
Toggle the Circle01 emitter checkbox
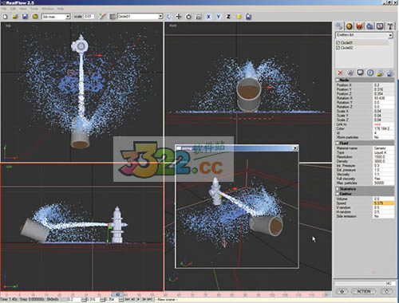pos(338,43)
